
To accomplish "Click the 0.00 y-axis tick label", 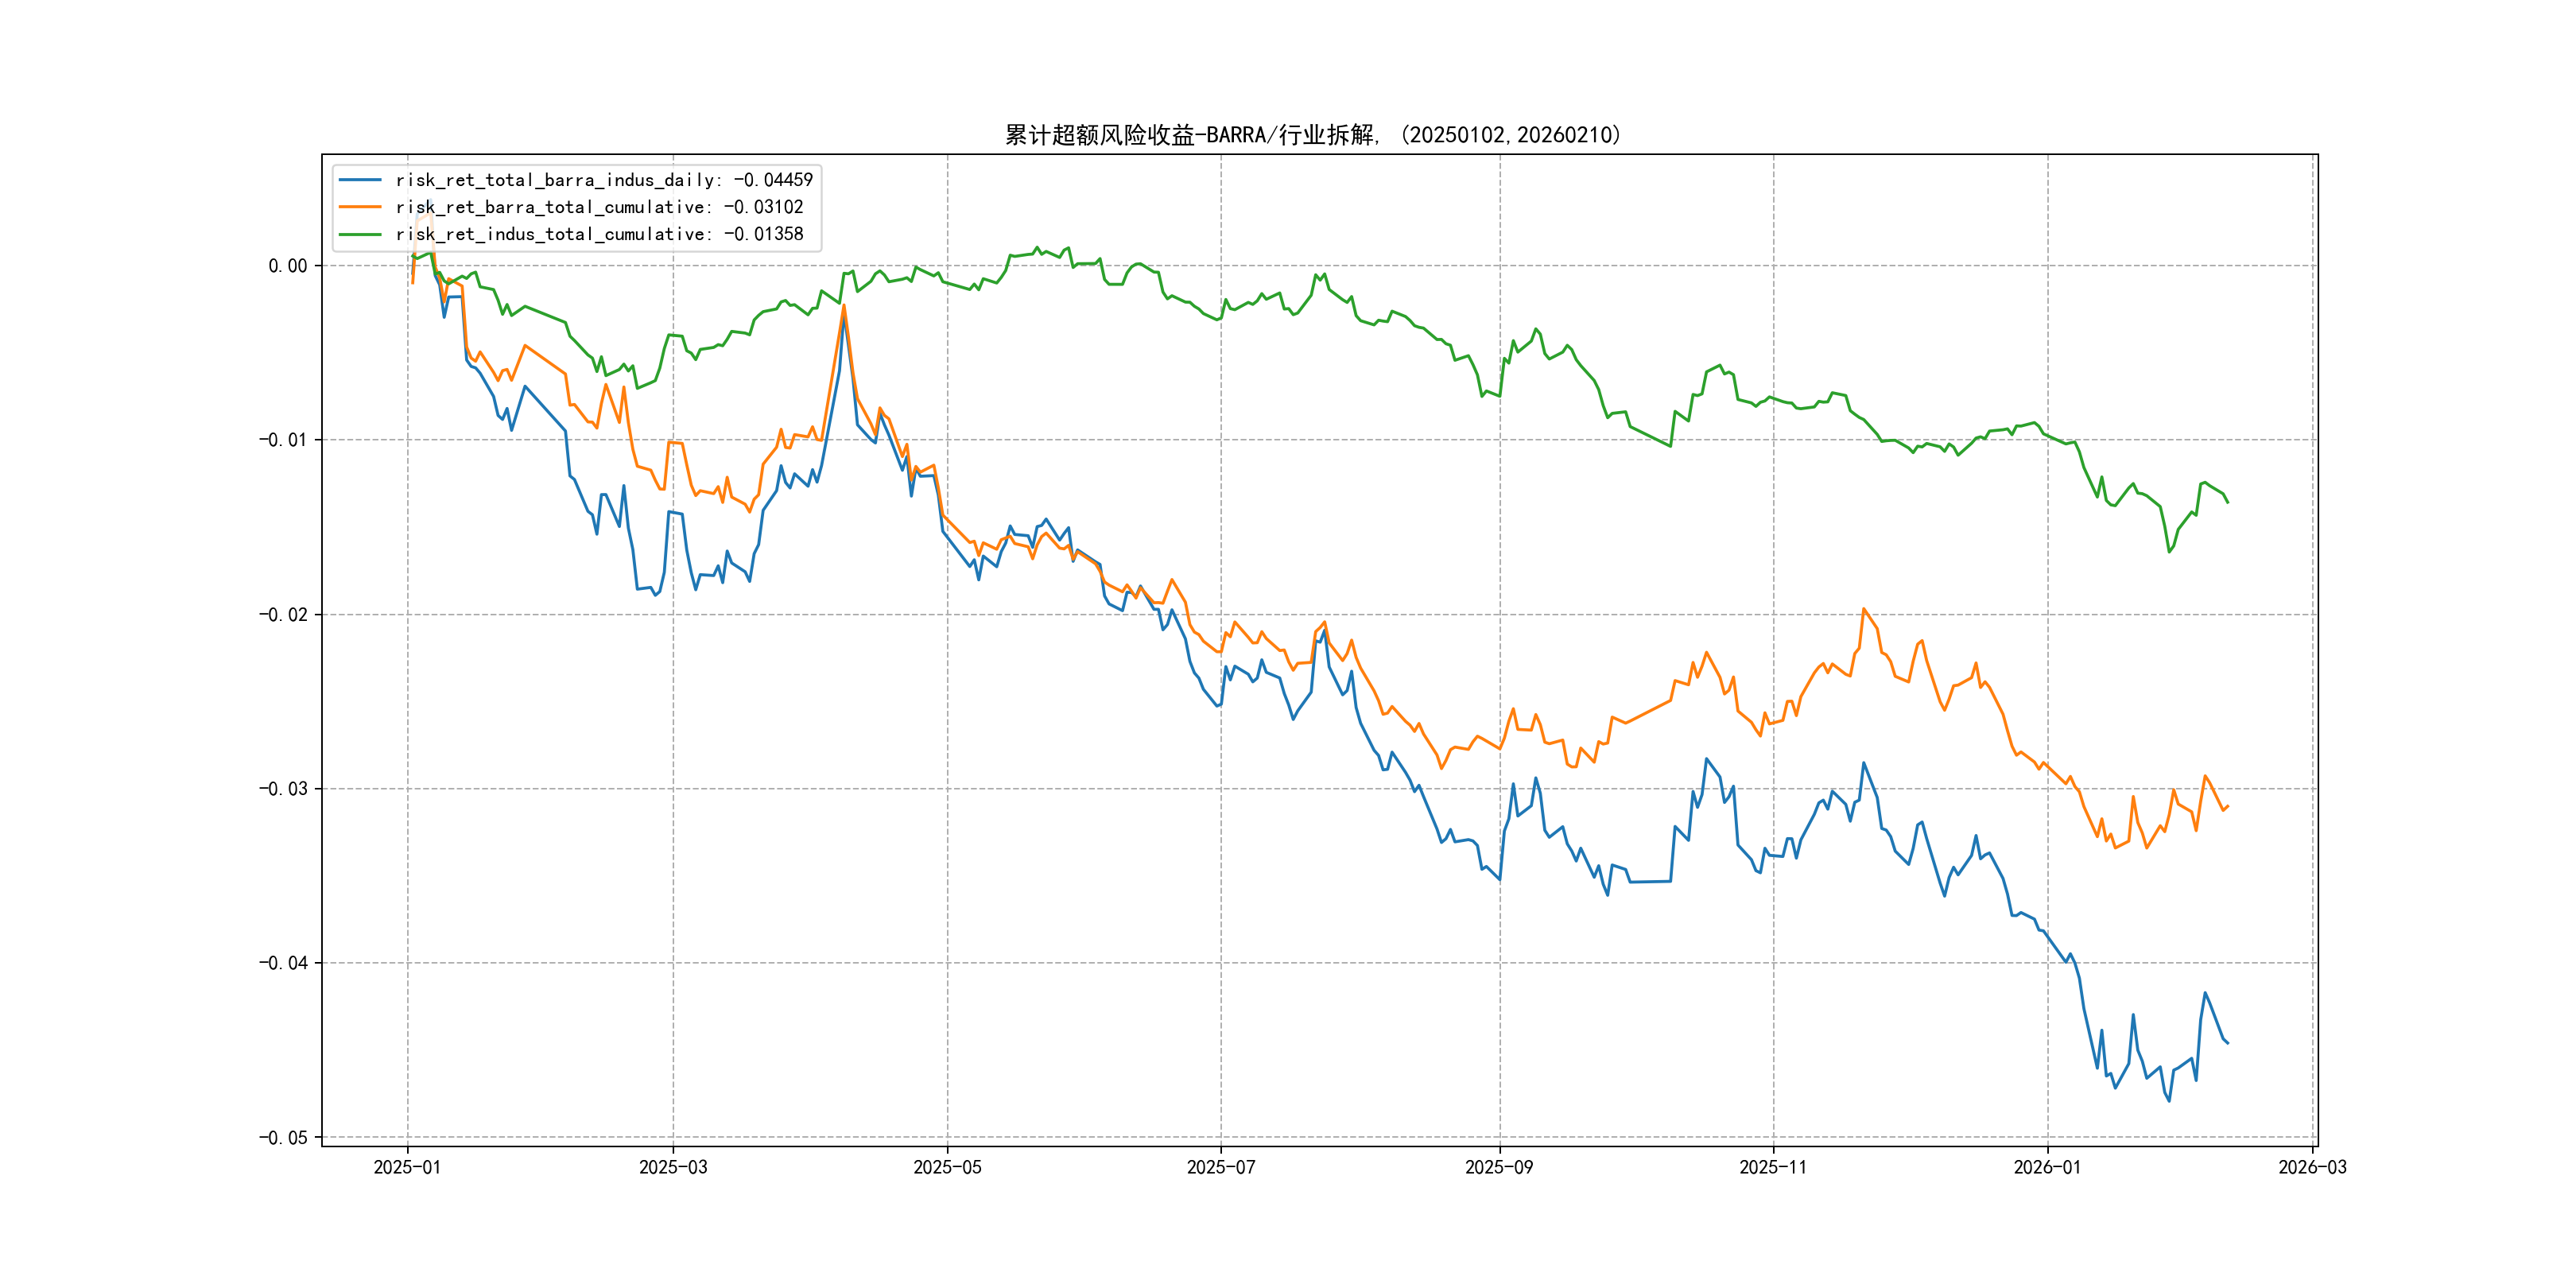I will (287, 266).
